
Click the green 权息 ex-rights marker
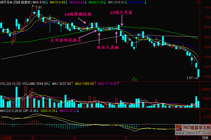[134, 79]
